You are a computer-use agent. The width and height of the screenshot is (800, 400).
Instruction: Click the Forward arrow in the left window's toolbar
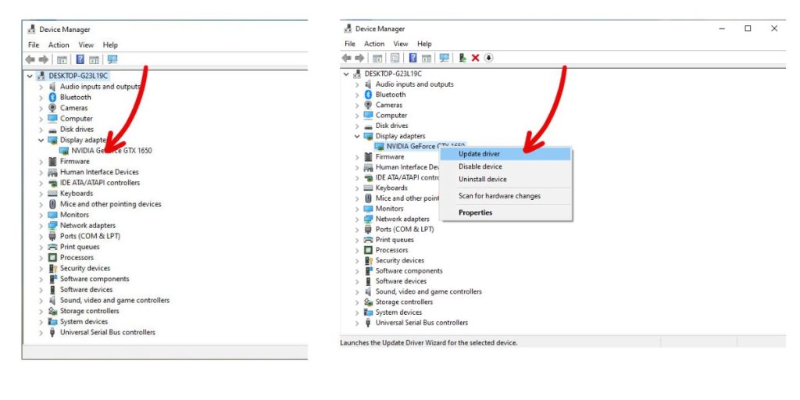coord(44,59)
